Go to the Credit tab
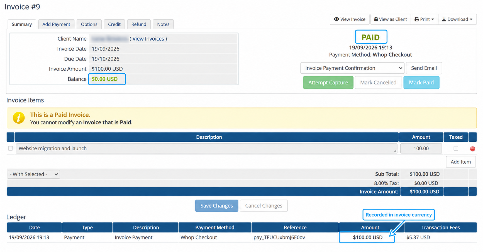483x252 pixels. [x=114, y=24]
